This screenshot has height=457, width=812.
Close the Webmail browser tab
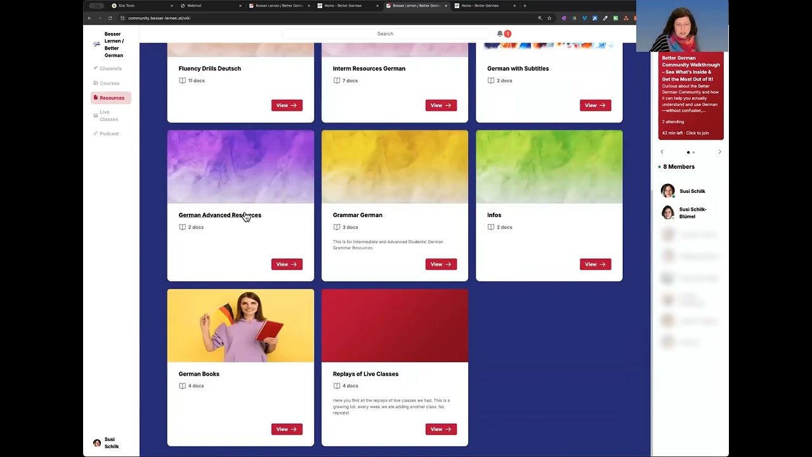(240, 6)
